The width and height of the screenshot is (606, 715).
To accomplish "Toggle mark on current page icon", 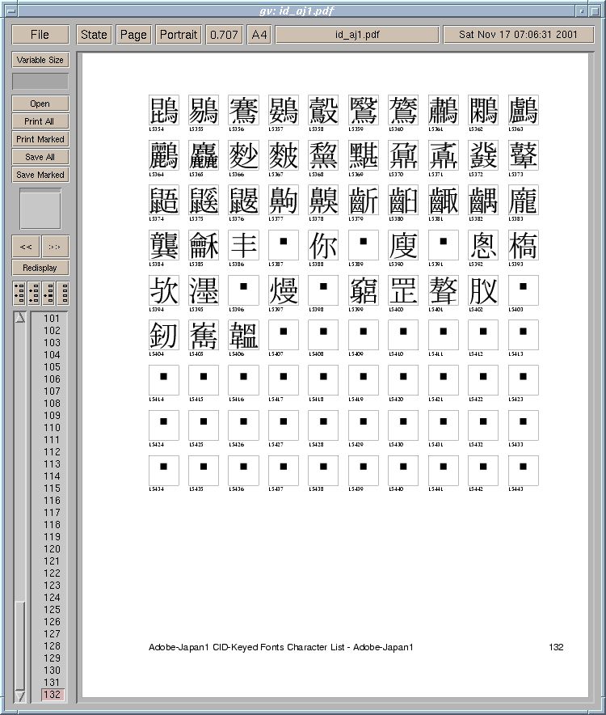I will tap(48, 293).
